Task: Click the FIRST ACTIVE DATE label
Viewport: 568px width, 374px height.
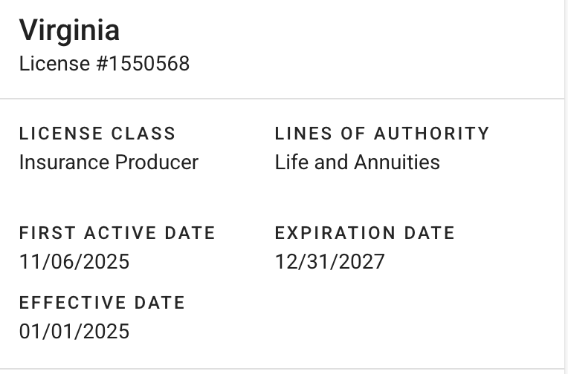Action: (117, 233)
